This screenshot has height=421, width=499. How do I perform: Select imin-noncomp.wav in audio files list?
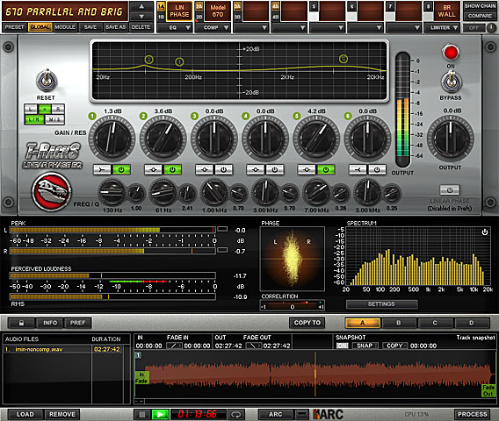63,349
